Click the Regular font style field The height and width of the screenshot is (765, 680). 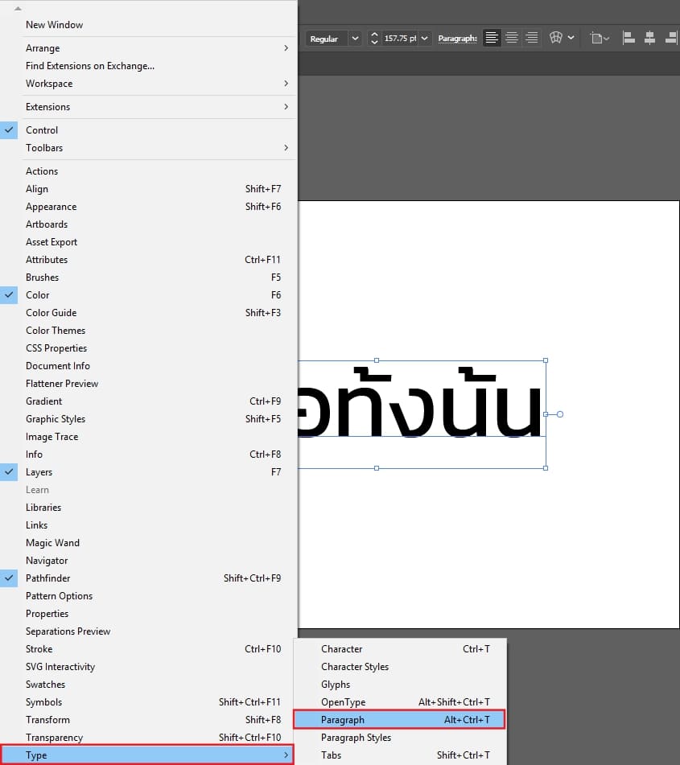327,39
